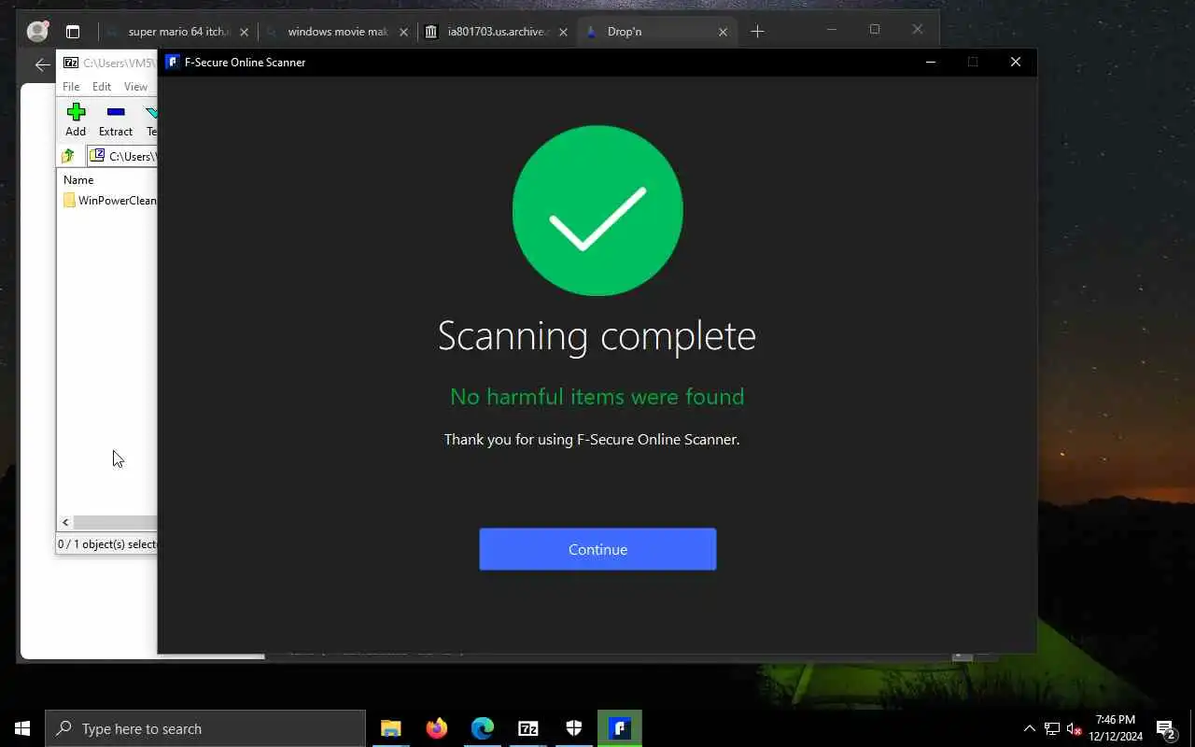Click the browser back arrow
The image size is (1195, 747).
click(x=41, y=64)
